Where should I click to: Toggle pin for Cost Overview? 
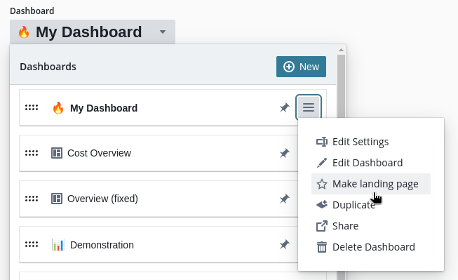tap(284, 153)
